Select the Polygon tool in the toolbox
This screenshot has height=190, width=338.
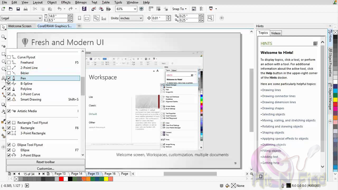(x=3, y=69)
